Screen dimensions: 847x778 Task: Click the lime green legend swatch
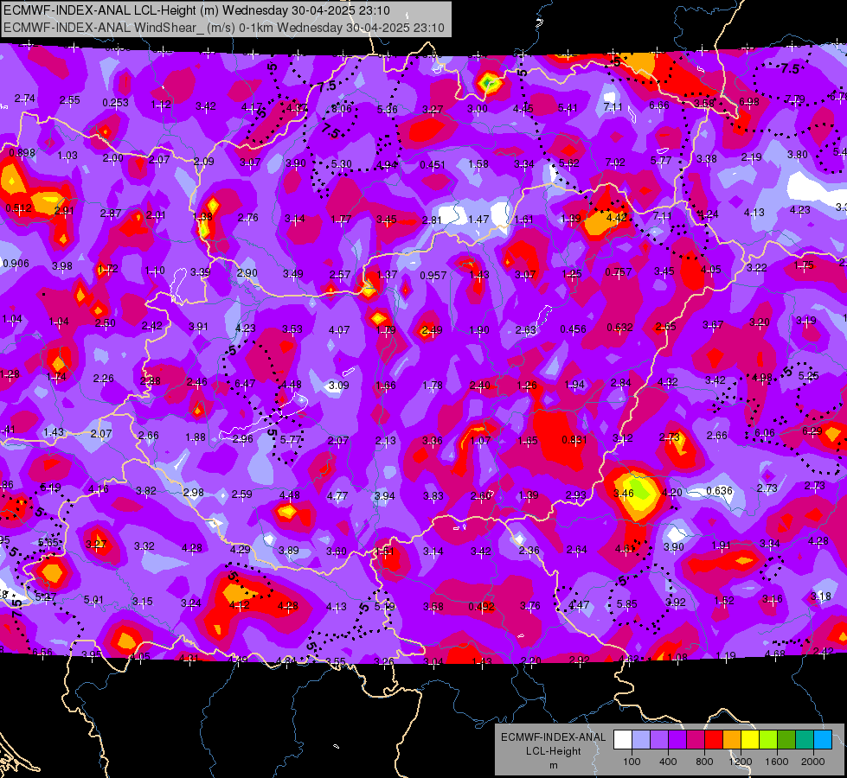(768, 739)
